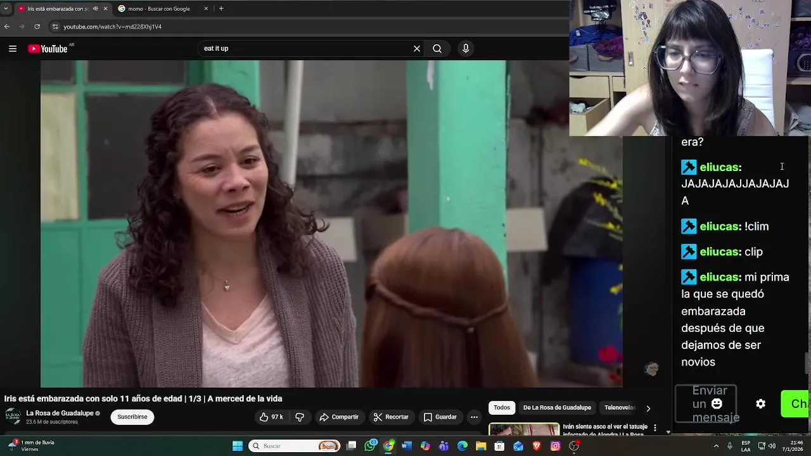811x456 pixels.
Task: Open La Rosa de Guadalupe channel name
Action: coord(60,413)
